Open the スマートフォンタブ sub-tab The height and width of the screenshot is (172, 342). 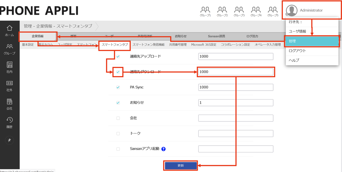(115, 45)
